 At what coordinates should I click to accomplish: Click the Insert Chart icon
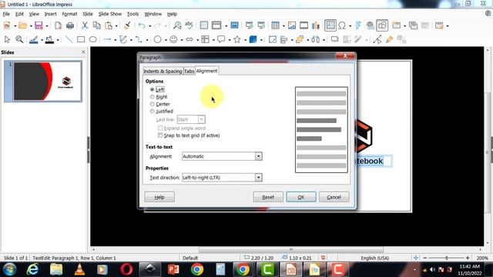click(315, 25)
